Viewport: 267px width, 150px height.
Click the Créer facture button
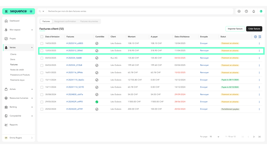pos(254,29)
